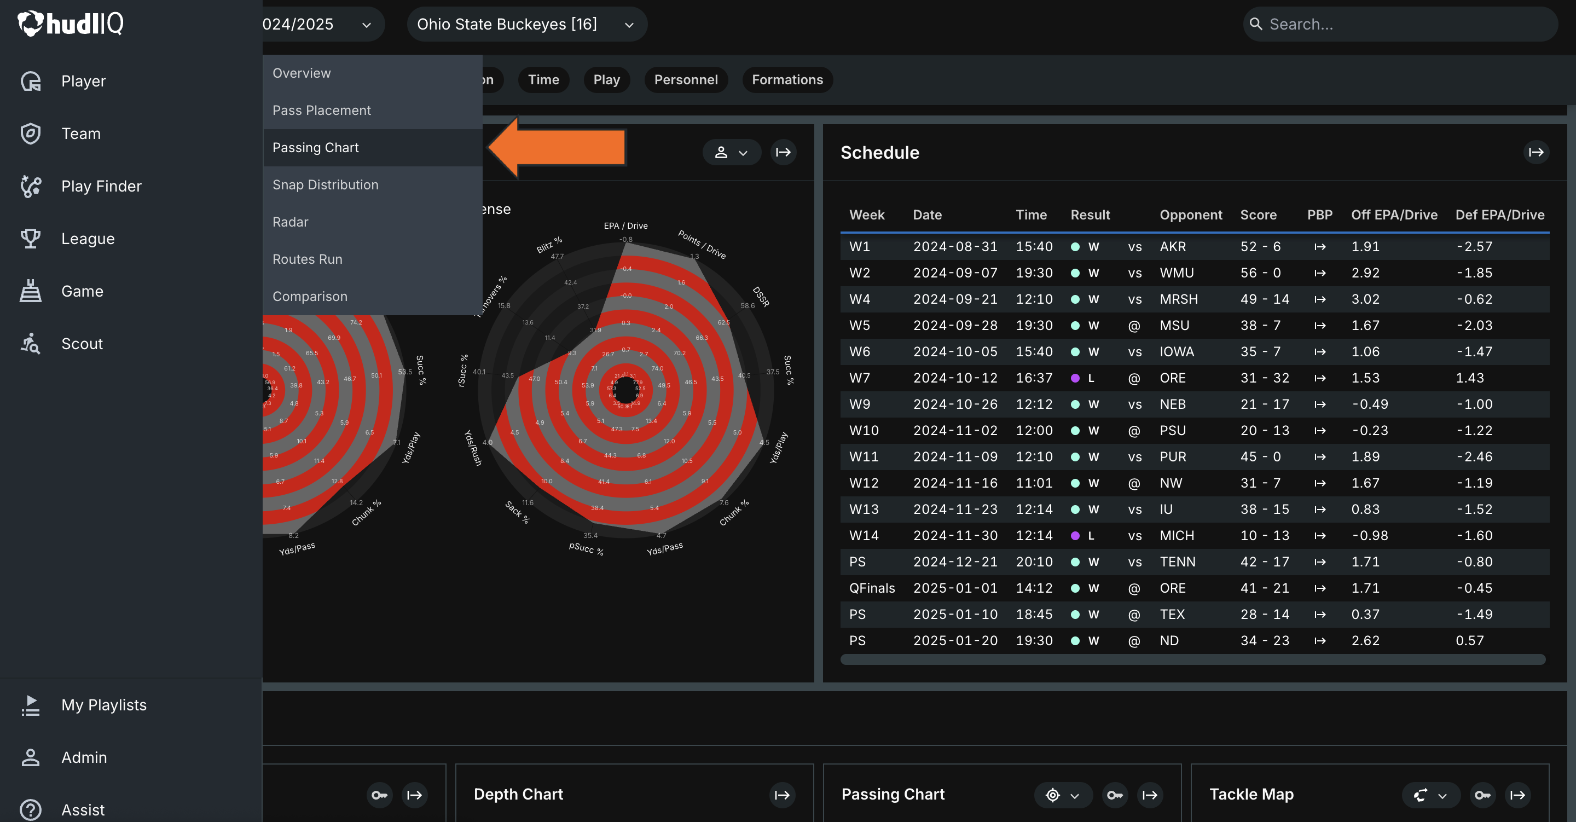Expand the Schedule panel arrow icon
Viewport: 1576px width, 822px height.
click(1536, 152)
